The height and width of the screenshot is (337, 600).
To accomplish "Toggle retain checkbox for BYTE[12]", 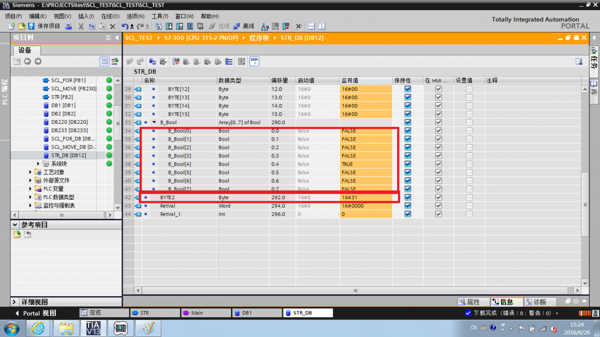I will [407, 89].
